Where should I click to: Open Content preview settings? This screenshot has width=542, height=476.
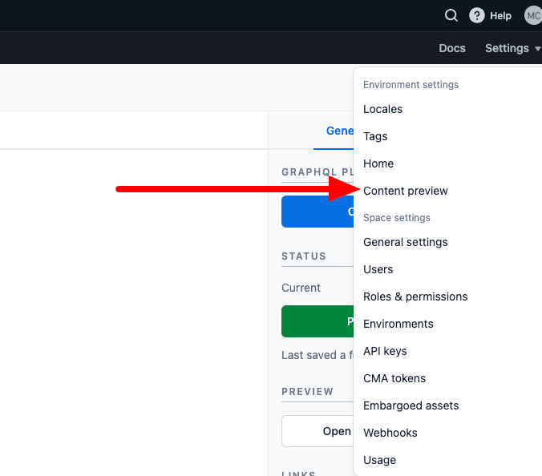(406, 191)
